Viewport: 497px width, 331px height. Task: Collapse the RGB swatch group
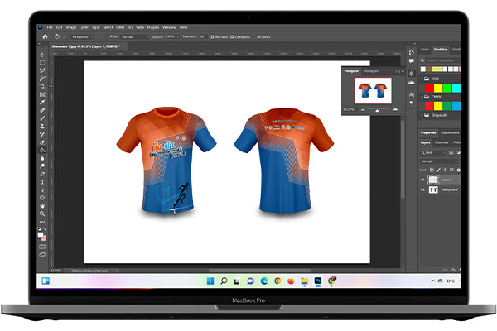[x=422, y=79]
